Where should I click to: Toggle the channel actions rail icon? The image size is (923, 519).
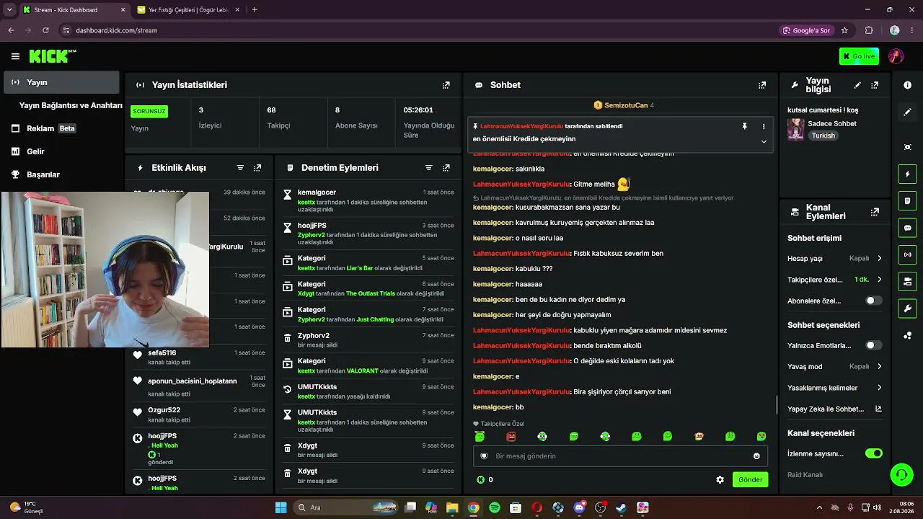(x=907, y=281)
